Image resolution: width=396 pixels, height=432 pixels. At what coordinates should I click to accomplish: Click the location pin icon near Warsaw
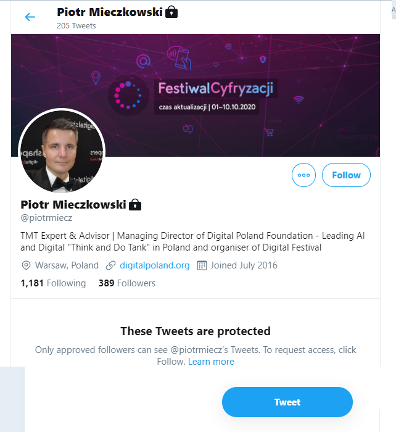[26, 265]
